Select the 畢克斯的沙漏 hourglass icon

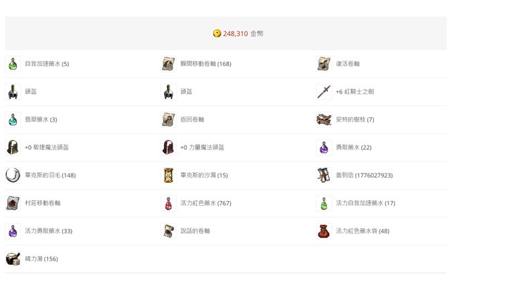coord(168,175)
